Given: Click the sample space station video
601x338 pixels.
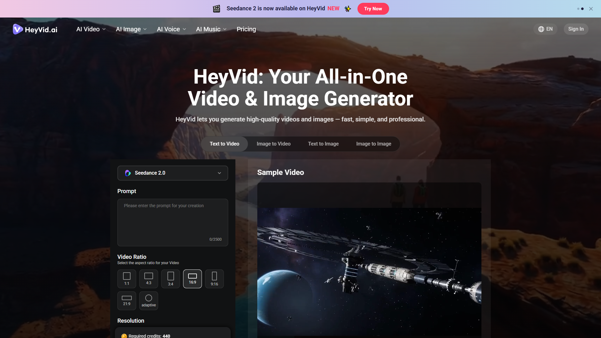Looking at the screenshot, I should [369, 272].
